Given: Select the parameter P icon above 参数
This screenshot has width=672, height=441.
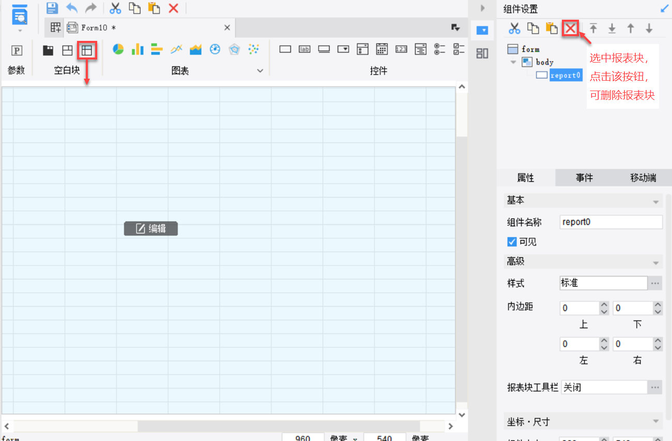Looking at the screenshot, I should pos(17,50).
